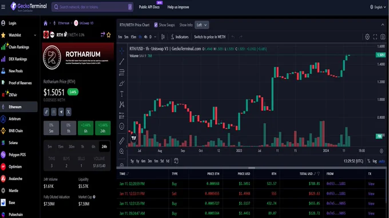
Task: Open the candle chart style selector
Action: click(163, 37)
